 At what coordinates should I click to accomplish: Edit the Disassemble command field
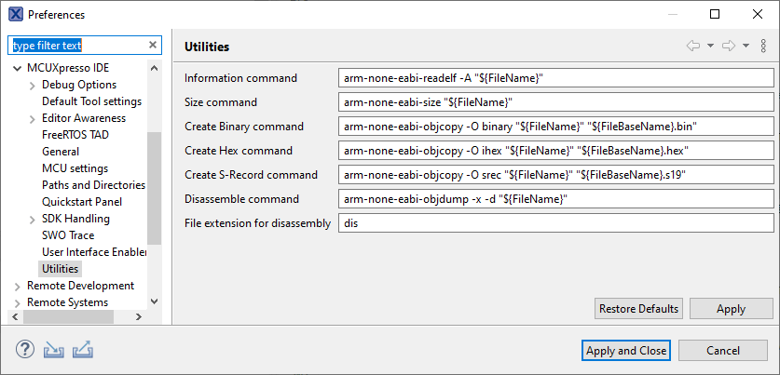click(x=555, y=199)
